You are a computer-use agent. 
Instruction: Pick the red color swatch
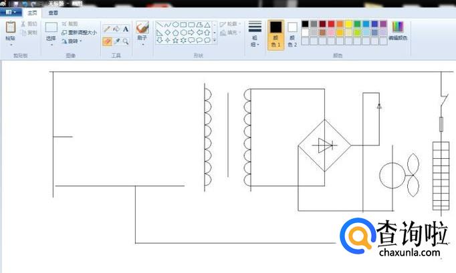331,24
